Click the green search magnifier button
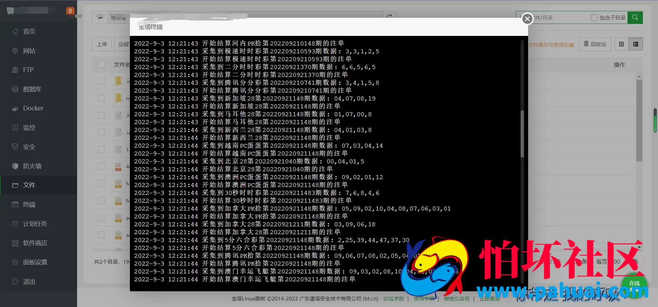658x307 pixels. pos(635,17)
